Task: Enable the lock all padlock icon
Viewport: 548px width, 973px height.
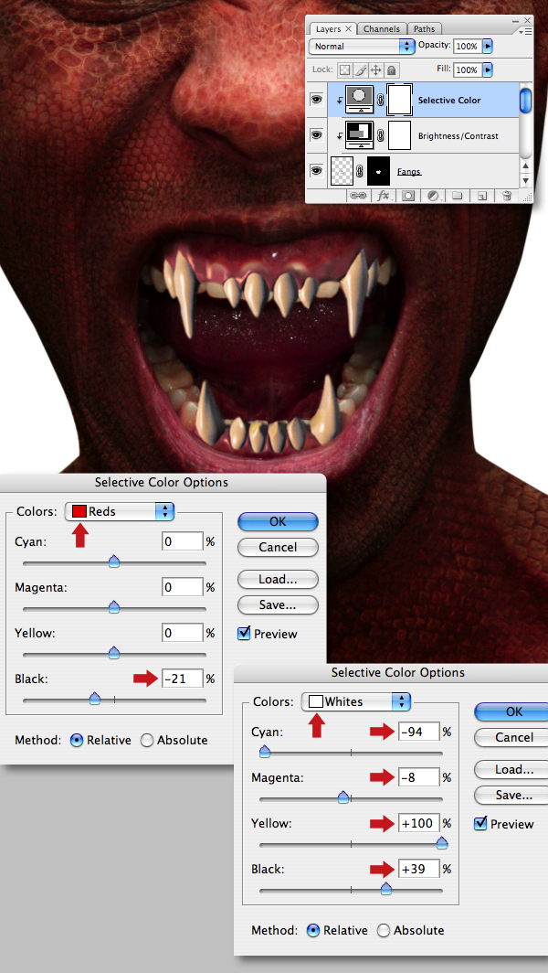Action: [393, 69]
